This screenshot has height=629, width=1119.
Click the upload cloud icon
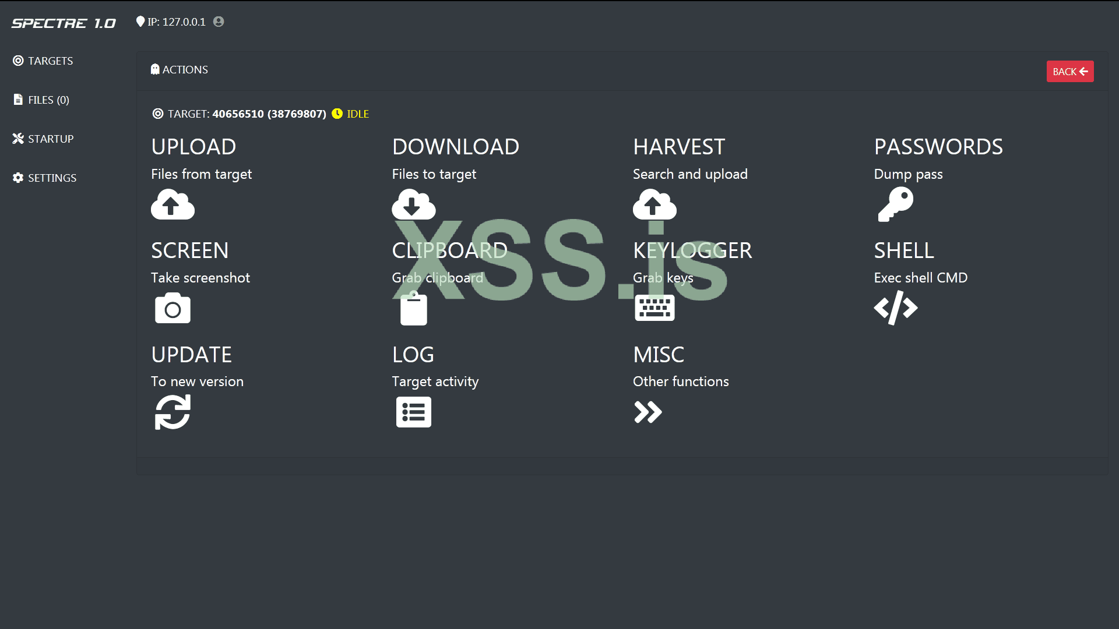pos(173,204)
